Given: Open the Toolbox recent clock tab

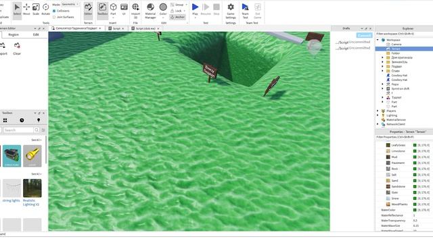Looking at the screenshot, I should (x=22, y=120).
